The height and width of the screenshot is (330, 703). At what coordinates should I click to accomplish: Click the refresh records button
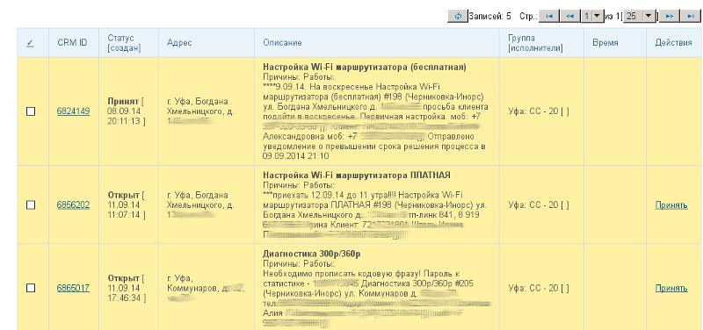(458, 16)
